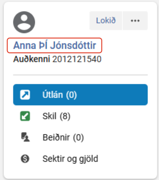The image size is (159, 180).
Task: Select the Útlán tab label
Action: [53, 95]
